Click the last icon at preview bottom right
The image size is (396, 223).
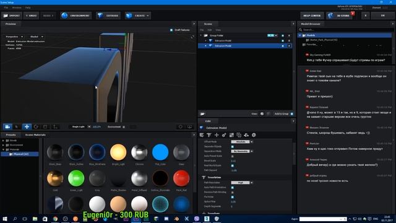click(189, 126)
